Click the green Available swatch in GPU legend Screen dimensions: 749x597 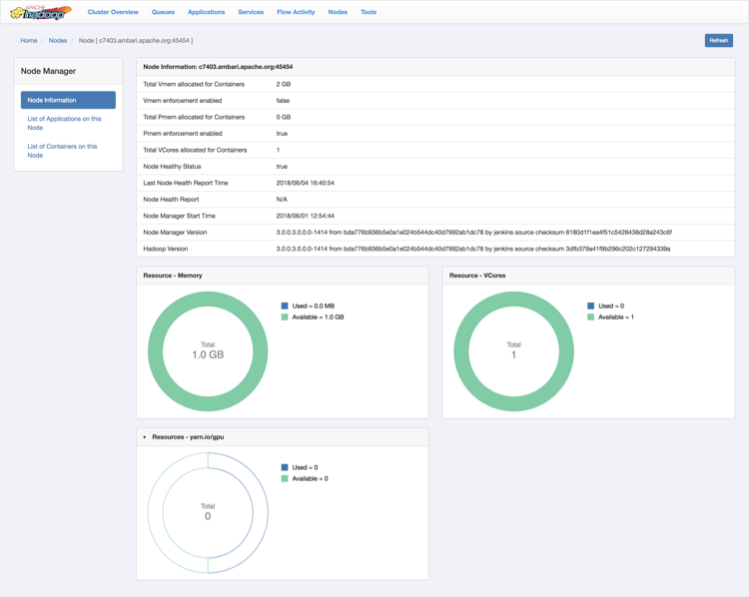(x=285, y=478)
